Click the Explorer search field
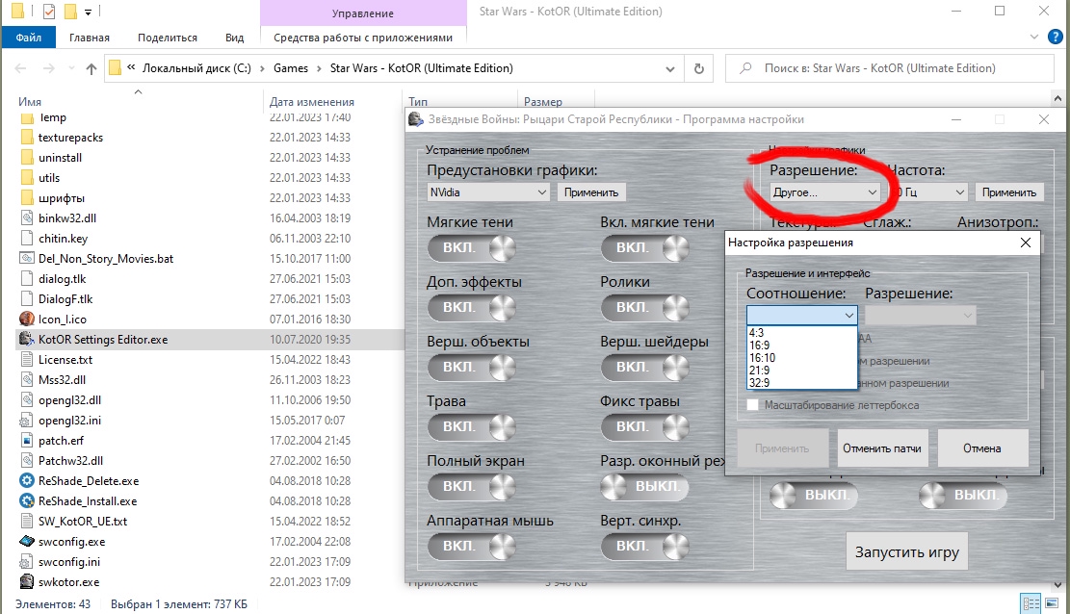The width and height of the screenshot is (1070, 614). 890,68
